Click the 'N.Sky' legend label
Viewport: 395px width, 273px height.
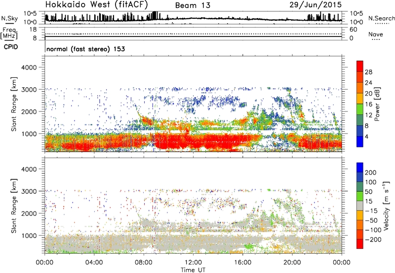tap(9, 18)
